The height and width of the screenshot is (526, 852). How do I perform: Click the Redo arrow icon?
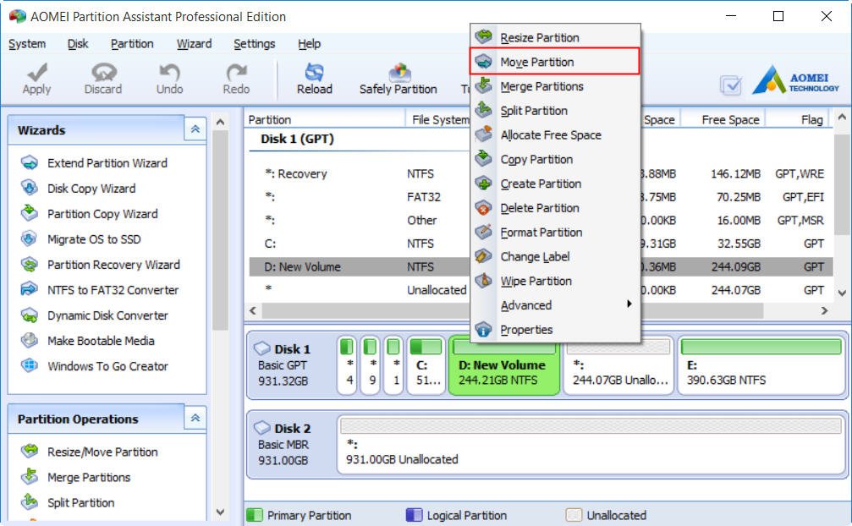[x=236, y=72]
